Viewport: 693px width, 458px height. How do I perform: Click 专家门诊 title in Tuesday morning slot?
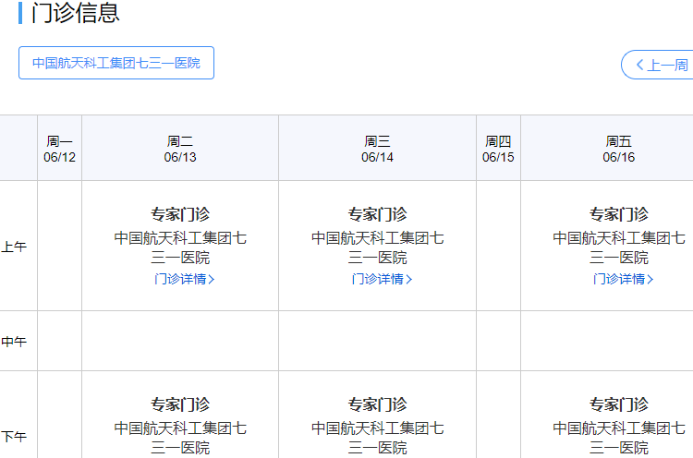180,214
